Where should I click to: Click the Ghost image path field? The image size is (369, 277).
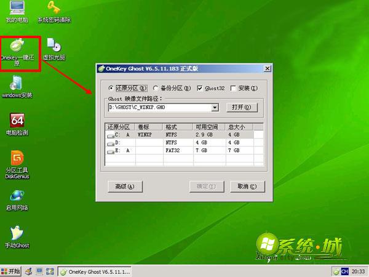(160, 107)
